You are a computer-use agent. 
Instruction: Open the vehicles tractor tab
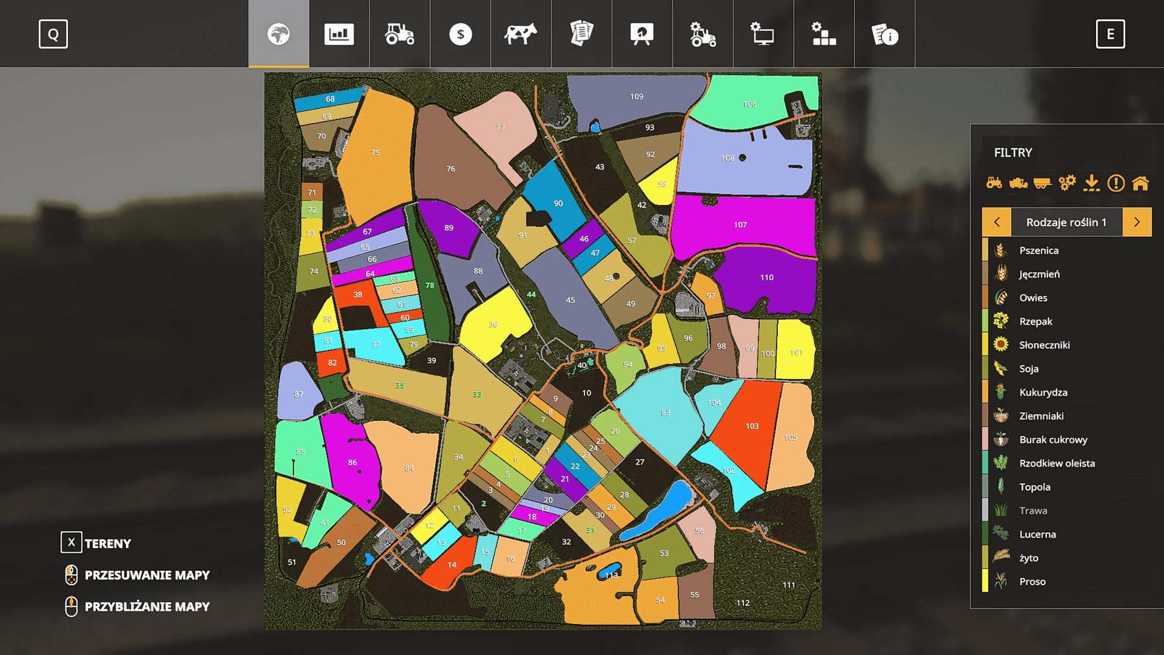400,34
